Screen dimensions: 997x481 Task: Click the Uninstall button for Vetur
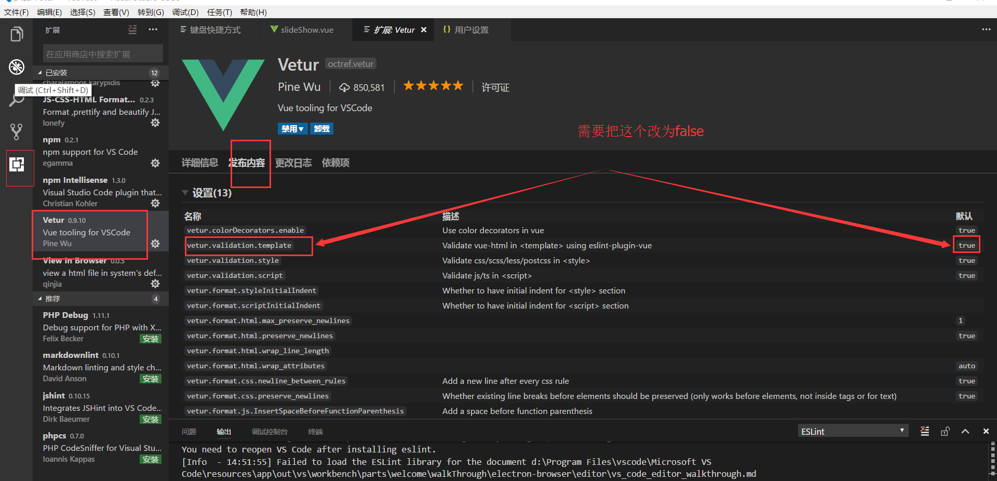click(x=321, y=129)
